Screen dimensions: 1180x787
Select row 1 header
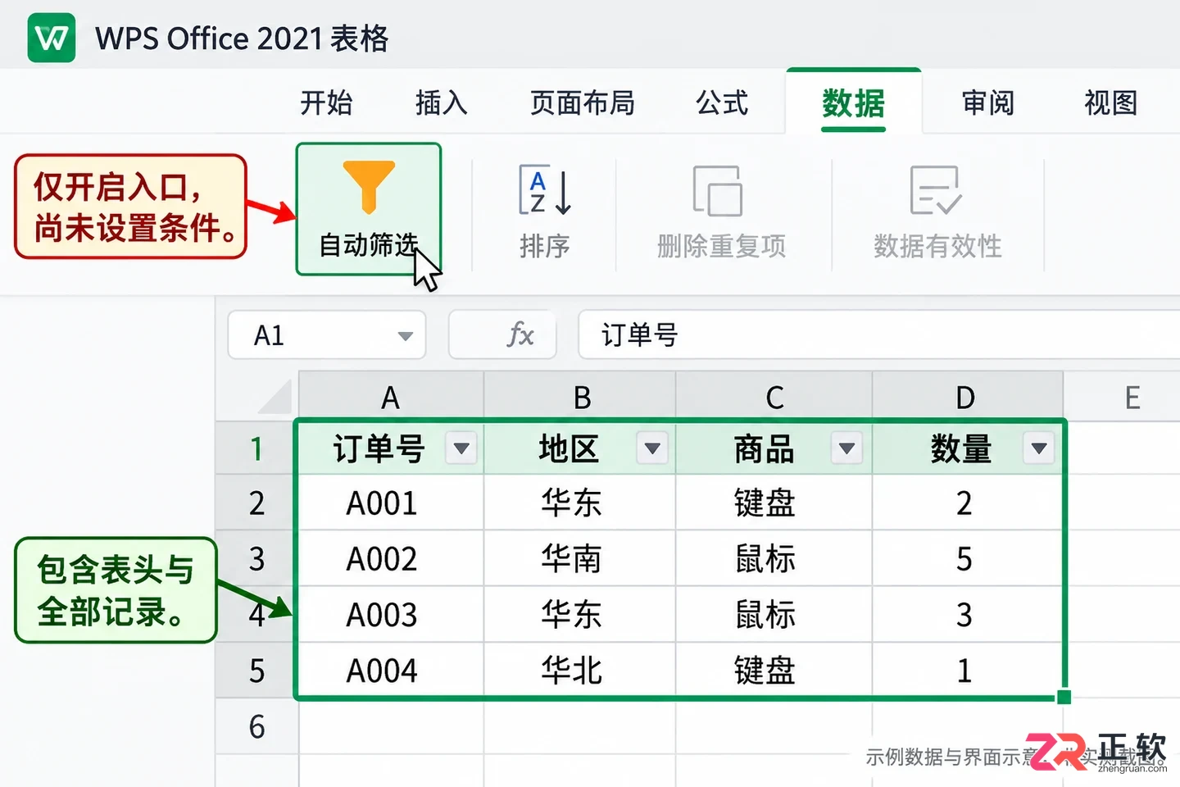tap(256, 448)
